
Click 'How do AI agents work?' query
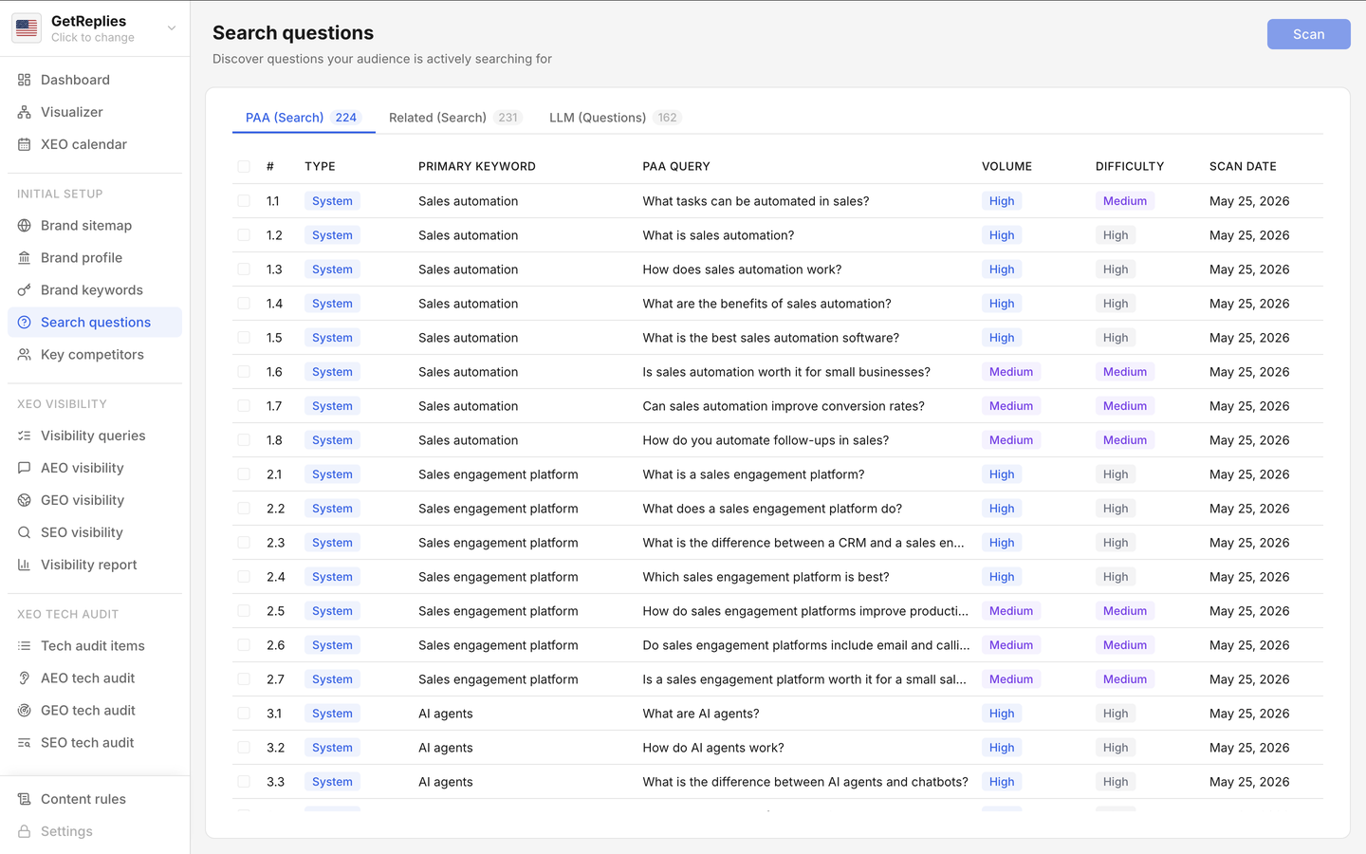tap(713, 748)
